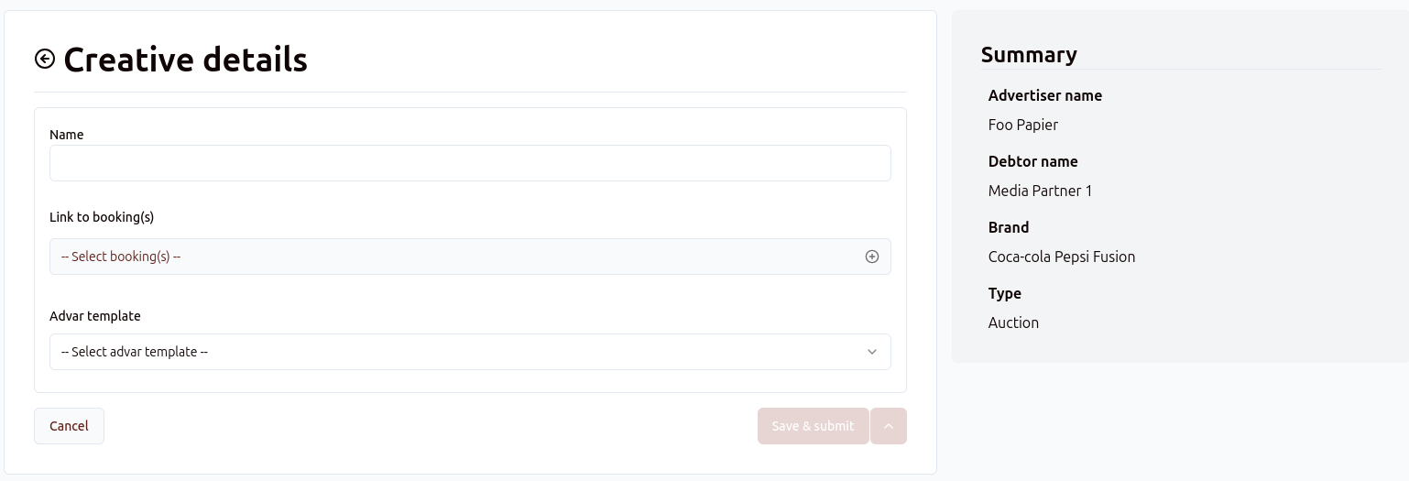Select the Foo Papier advertiser value
1409x481 pixels.
click(x=1023, y=125)
